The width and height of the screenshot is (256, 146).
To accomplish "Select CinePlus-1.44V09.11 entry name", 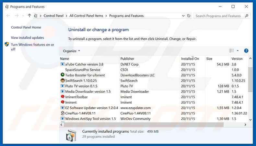I will 80,113.
